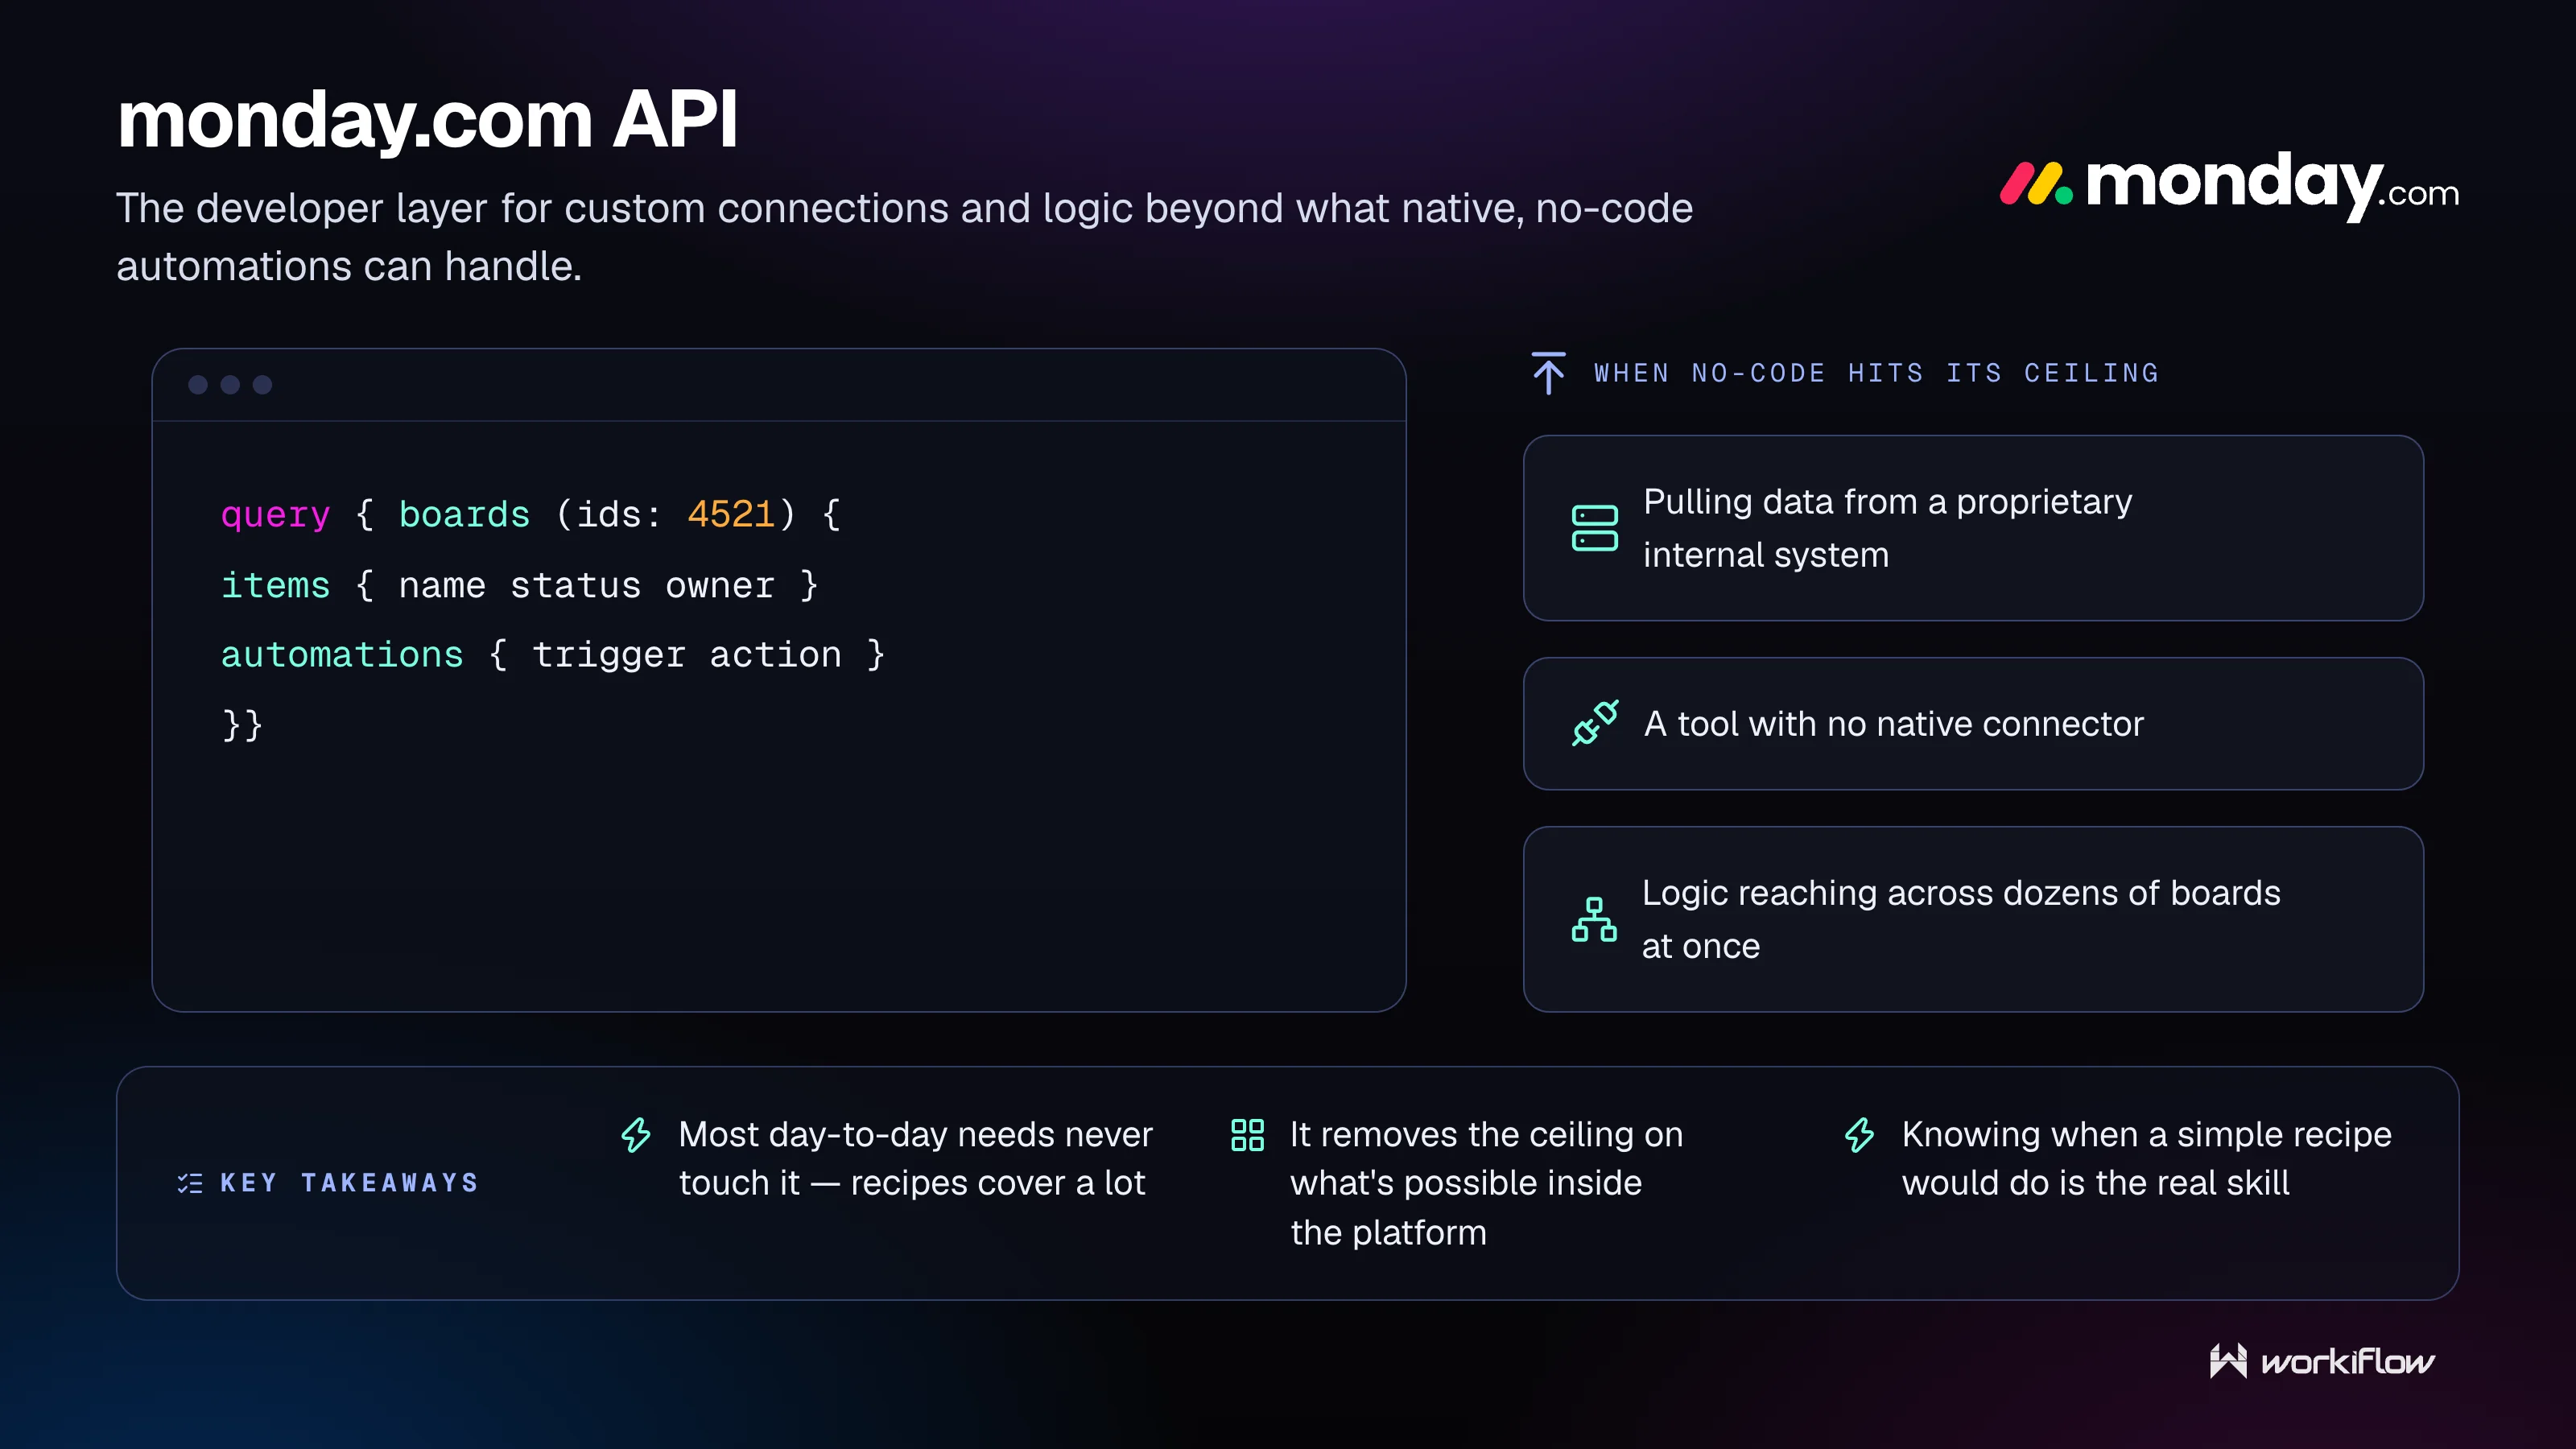This screenshot has height=1449, width=2576.
Task: Select the text 'Pulling data from a proprietary internal system'
Action: pyautogui.click(x=1887, y=528)
